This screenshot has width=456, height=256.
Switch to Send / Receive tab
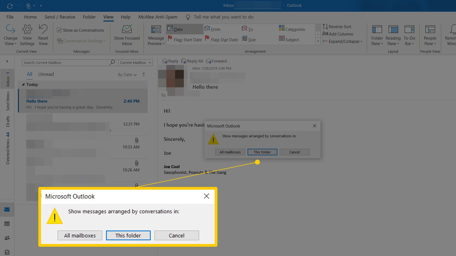(60, 17)
